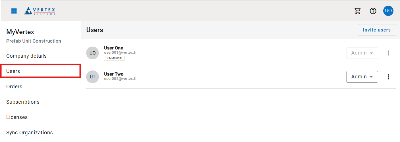400x142 pixels.
Task: Expand User Two's Admin role dropdown
Action: point(362,77)
